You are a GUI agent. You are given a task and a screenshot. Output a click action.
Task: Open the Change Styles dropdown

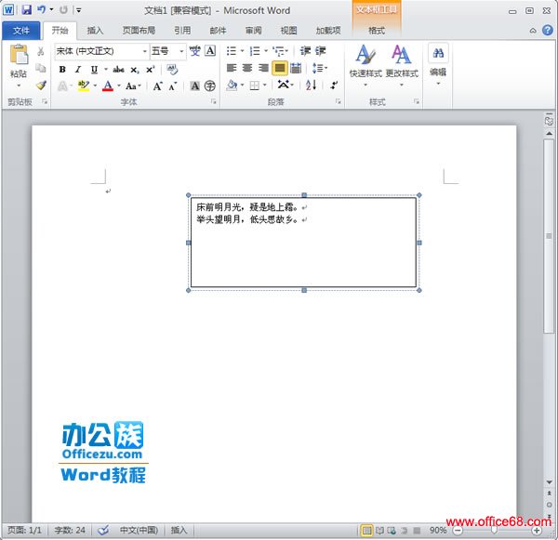click(402, 61)
